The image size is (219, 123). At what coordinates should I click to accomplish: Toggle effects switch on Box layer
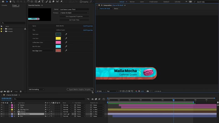pyautogui.click(x=51, y=116)
